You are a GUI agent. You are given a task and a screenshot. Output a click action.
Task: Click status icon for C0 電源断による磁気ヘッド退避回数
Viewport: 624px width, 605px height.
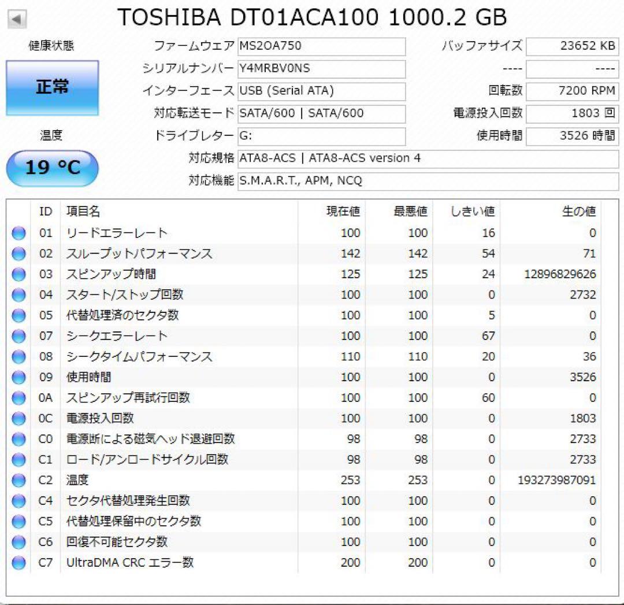pyautogui.click(x=18, y=439)
